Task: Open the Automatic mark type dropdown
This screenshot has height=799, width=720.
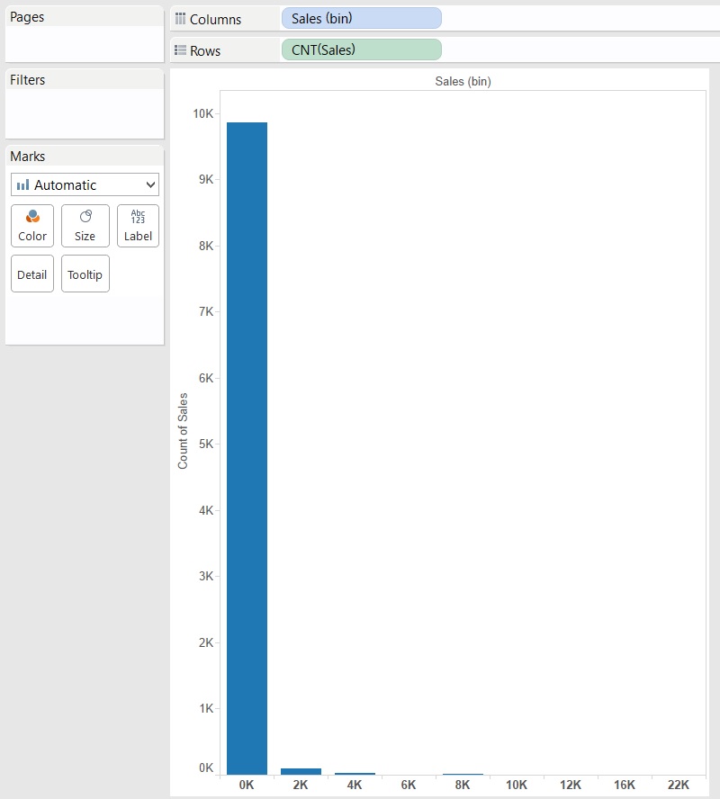Action: tap(149, 184)
